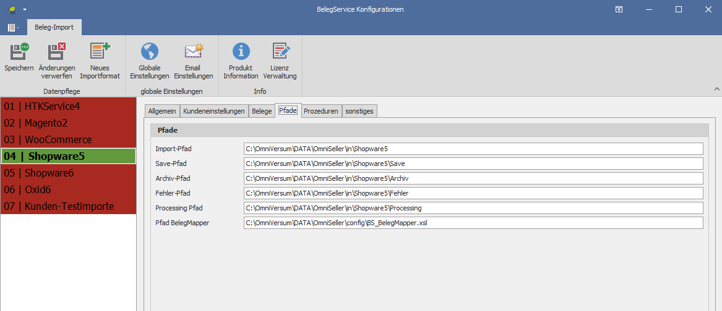Image resolution: width=722 pixels, height=311 pixels.
Task: Click the Import-Pfad input field
Action: 473,149
